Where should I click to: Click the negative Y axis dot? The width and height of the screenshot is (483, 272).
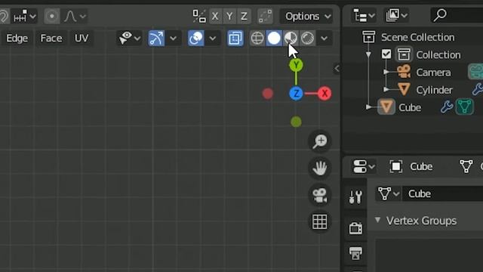point(296,122)
